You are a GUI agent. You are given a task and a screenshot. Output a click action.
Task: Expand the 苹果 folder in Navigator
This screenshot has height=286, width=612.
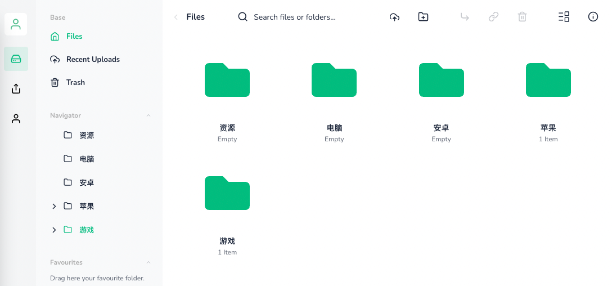click(54, 206)
